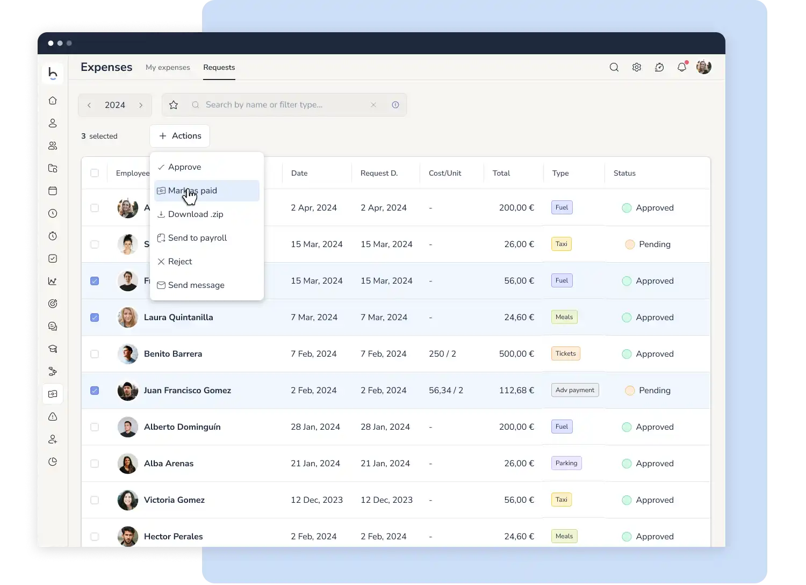The image size is (806, 585).
Task: Choose Download .zip from the menu
Action: click(x=207, y=214)
